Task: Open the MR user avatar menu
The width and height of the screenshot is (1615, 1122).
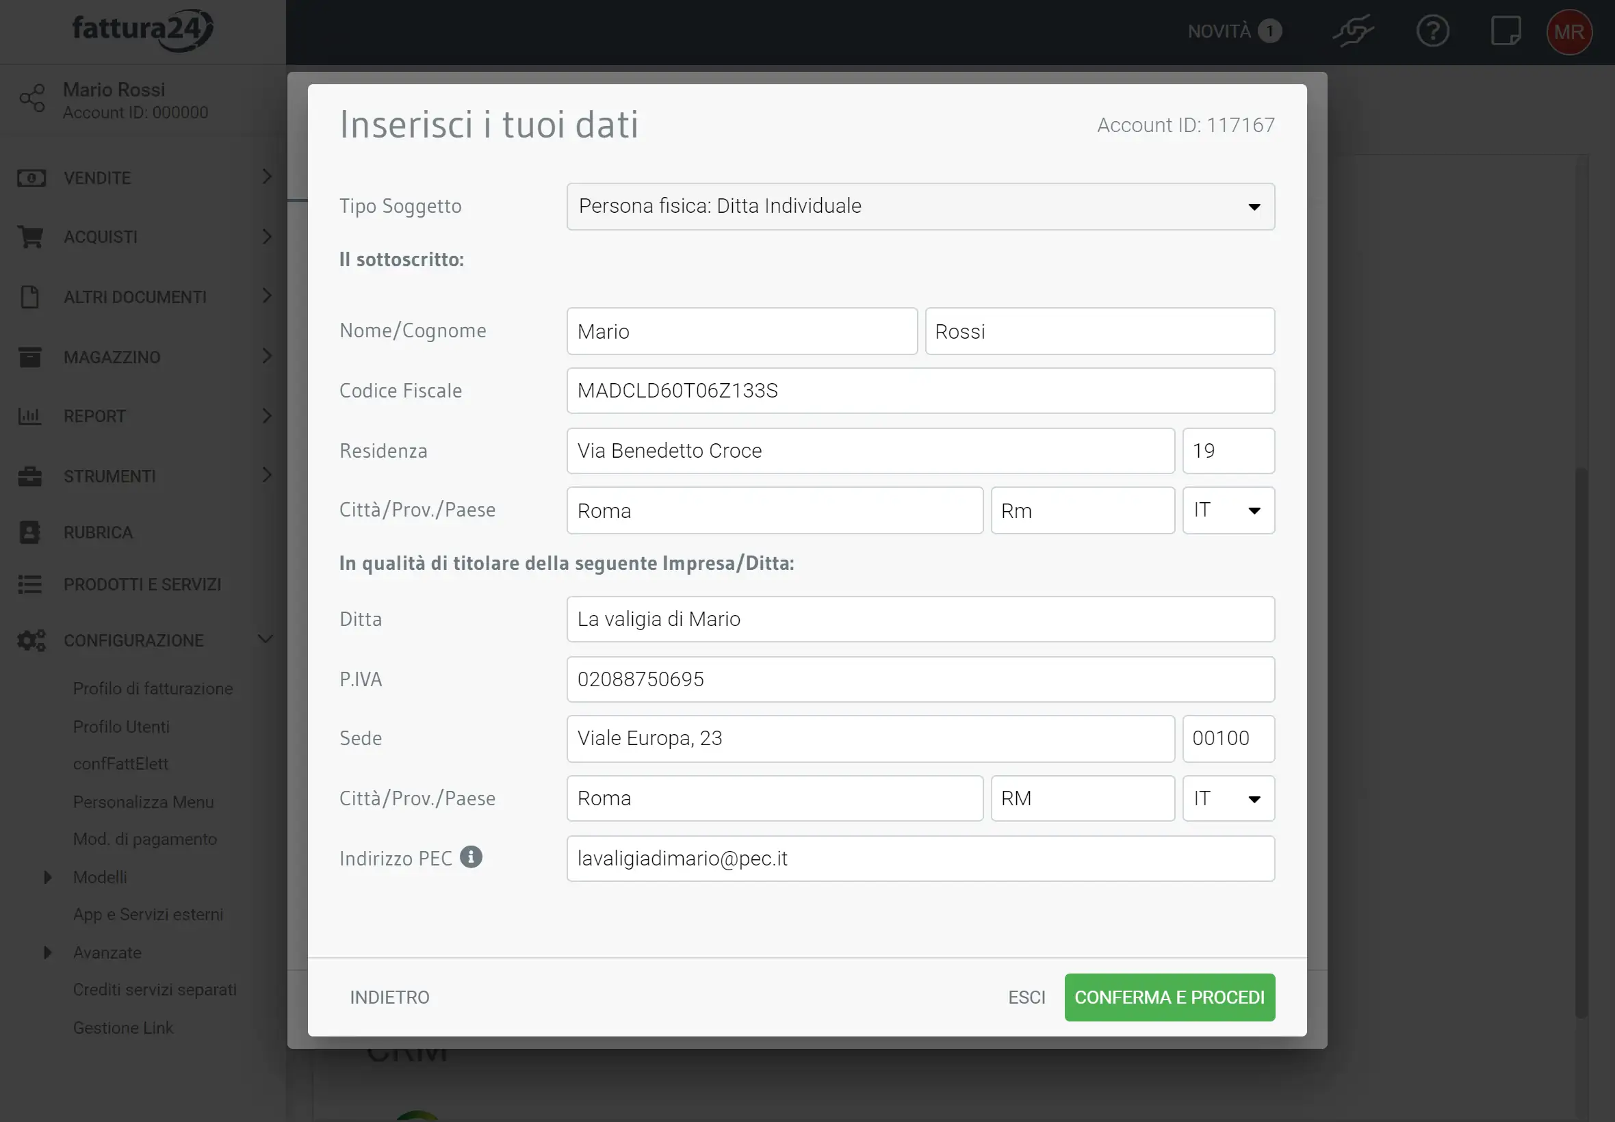Action: coord(1569,31)
